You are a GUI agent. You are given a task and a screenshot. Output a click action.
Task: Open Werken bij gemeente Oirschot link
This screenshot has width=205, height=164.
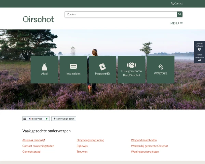[x=149, y=146]
